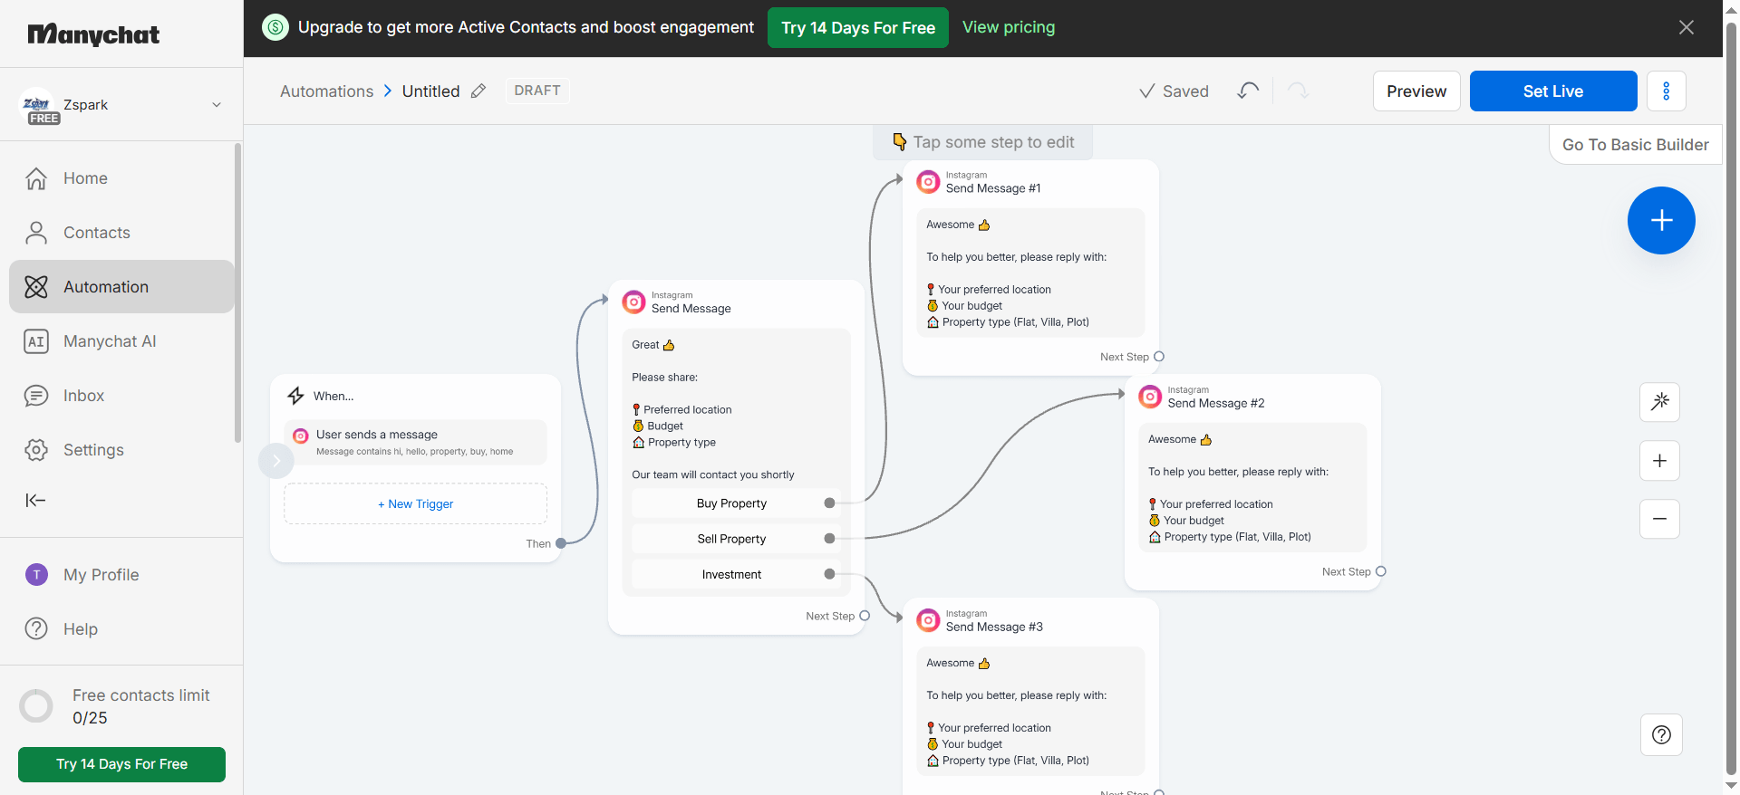1740x795 pixels.
Task: Click the blue add step plus button
Action: click(1661, 220)
